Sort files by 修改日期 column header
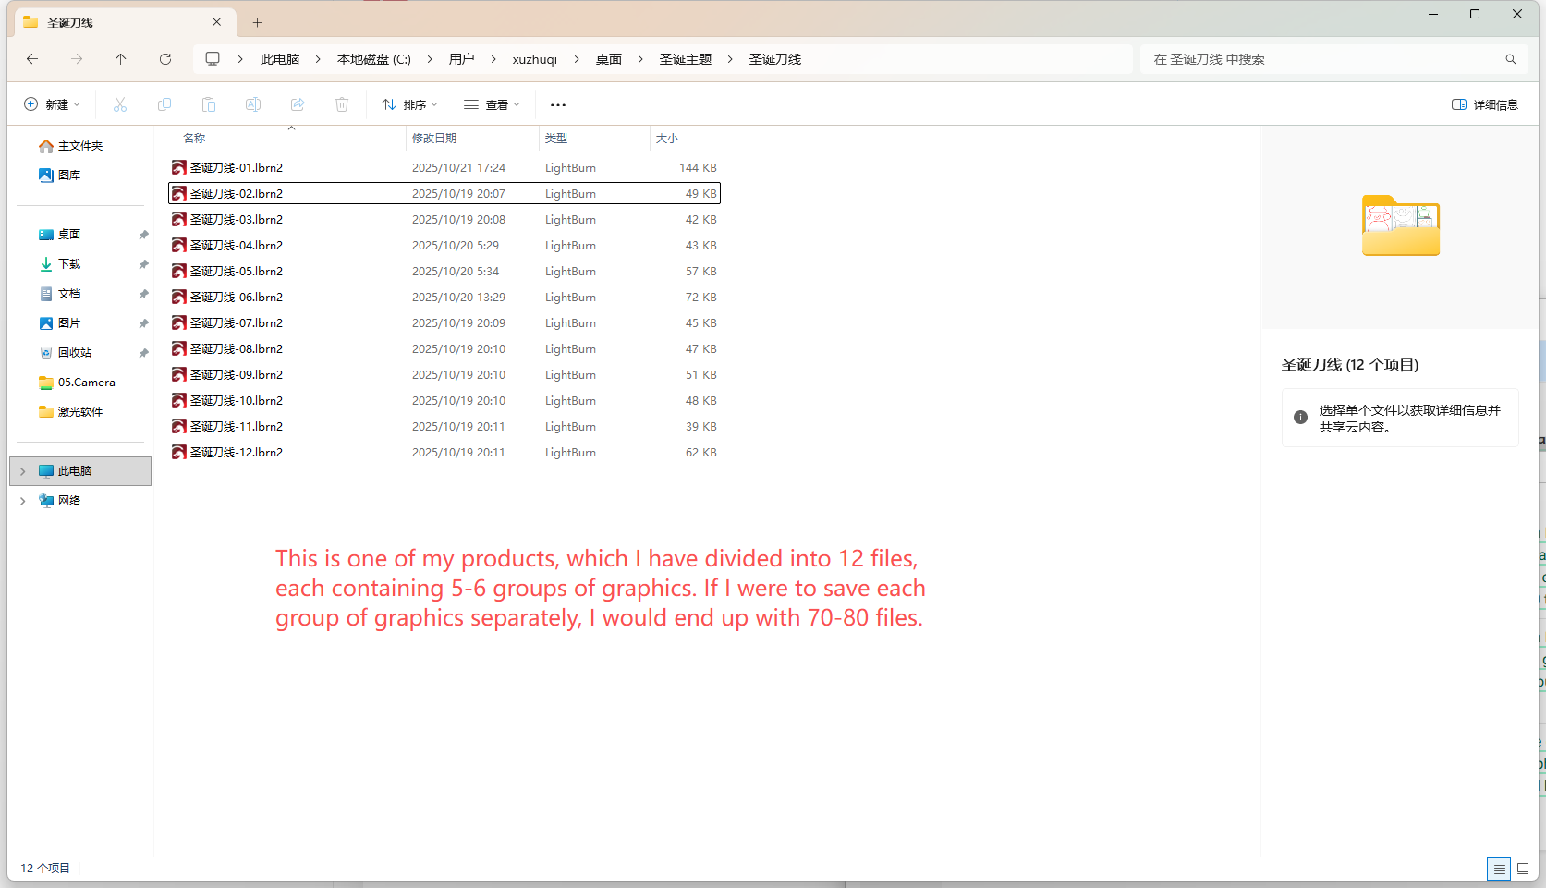The width and height of the screenshot is (1546, 888). pos(434,139)
